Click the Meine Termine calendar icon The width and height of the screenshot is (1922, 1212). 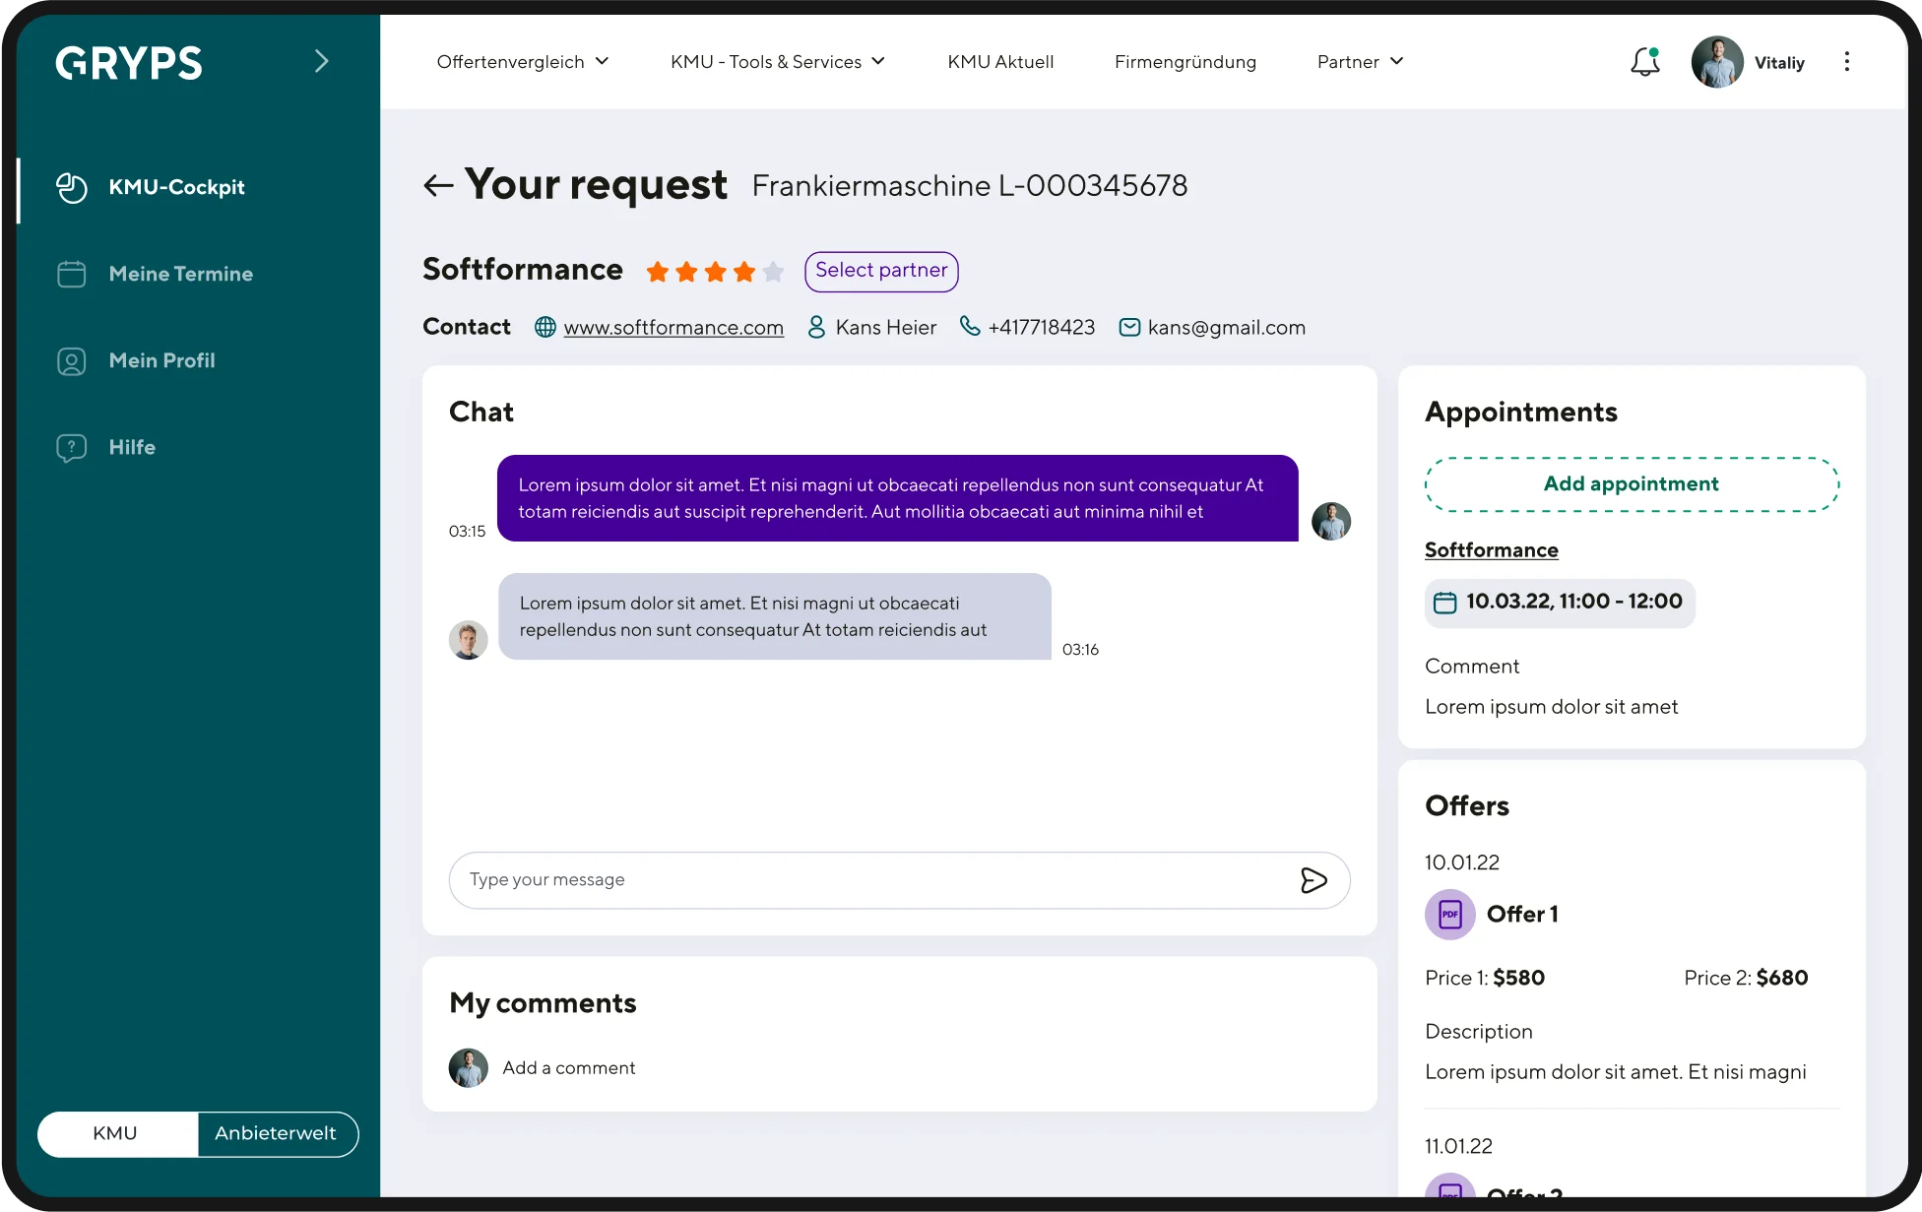pyautogui.click(x=72, y=274)
